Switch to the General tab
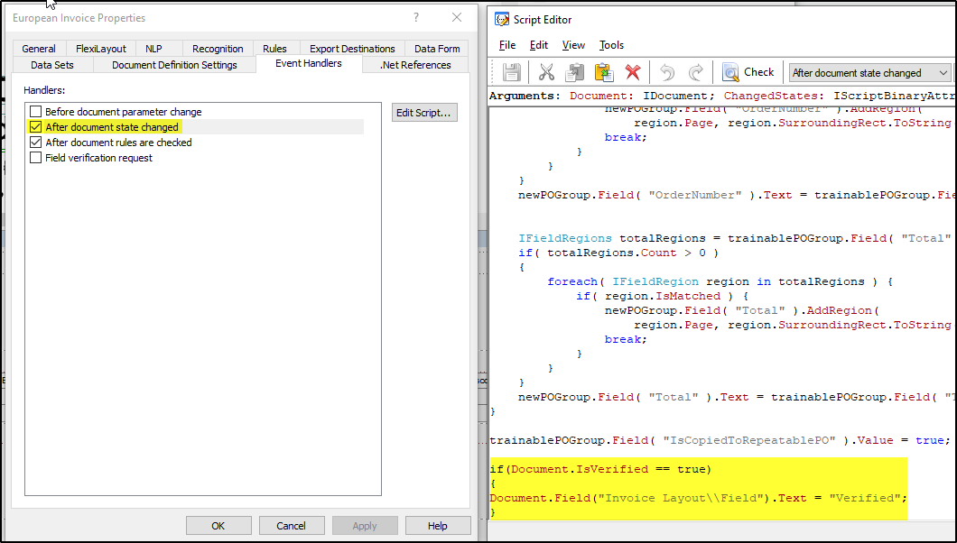This screenshot has height=543, width=957. point(39,49)
